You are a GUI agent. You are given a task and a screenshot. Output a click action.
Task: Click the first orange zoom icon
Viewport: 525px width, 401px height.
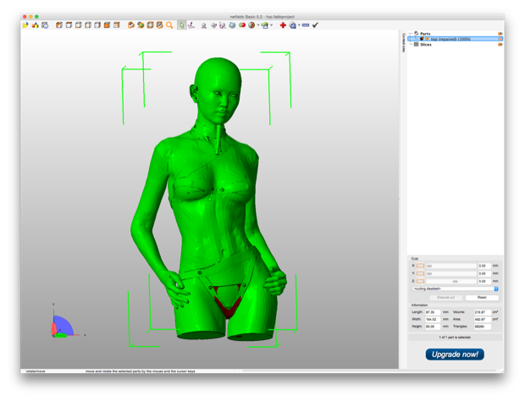(x=131, y=25)
